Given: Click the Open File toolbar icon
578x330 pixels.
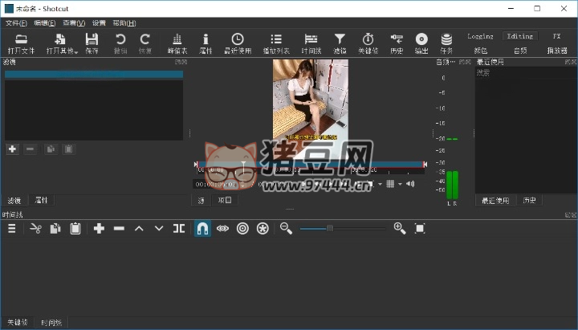Looking at the screenshot, I should [21, 39].
